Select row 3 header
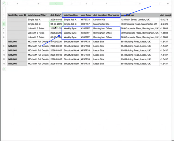Screen dimensions: 174x141 point(4,24)
